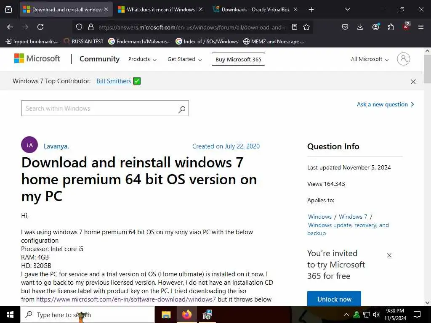Open Firefox View icon in tab bar
Screen dimensions: 431x323
8,10
